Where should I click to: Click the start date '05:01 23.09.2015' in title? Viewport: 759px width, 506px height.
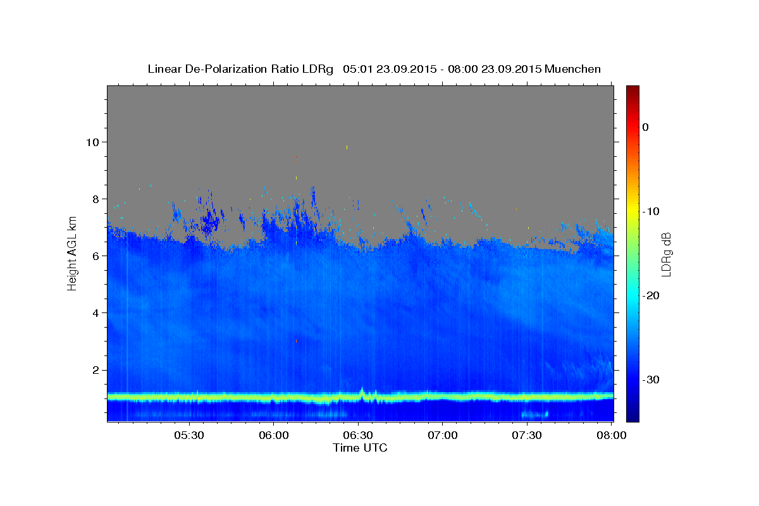point(390,69)
